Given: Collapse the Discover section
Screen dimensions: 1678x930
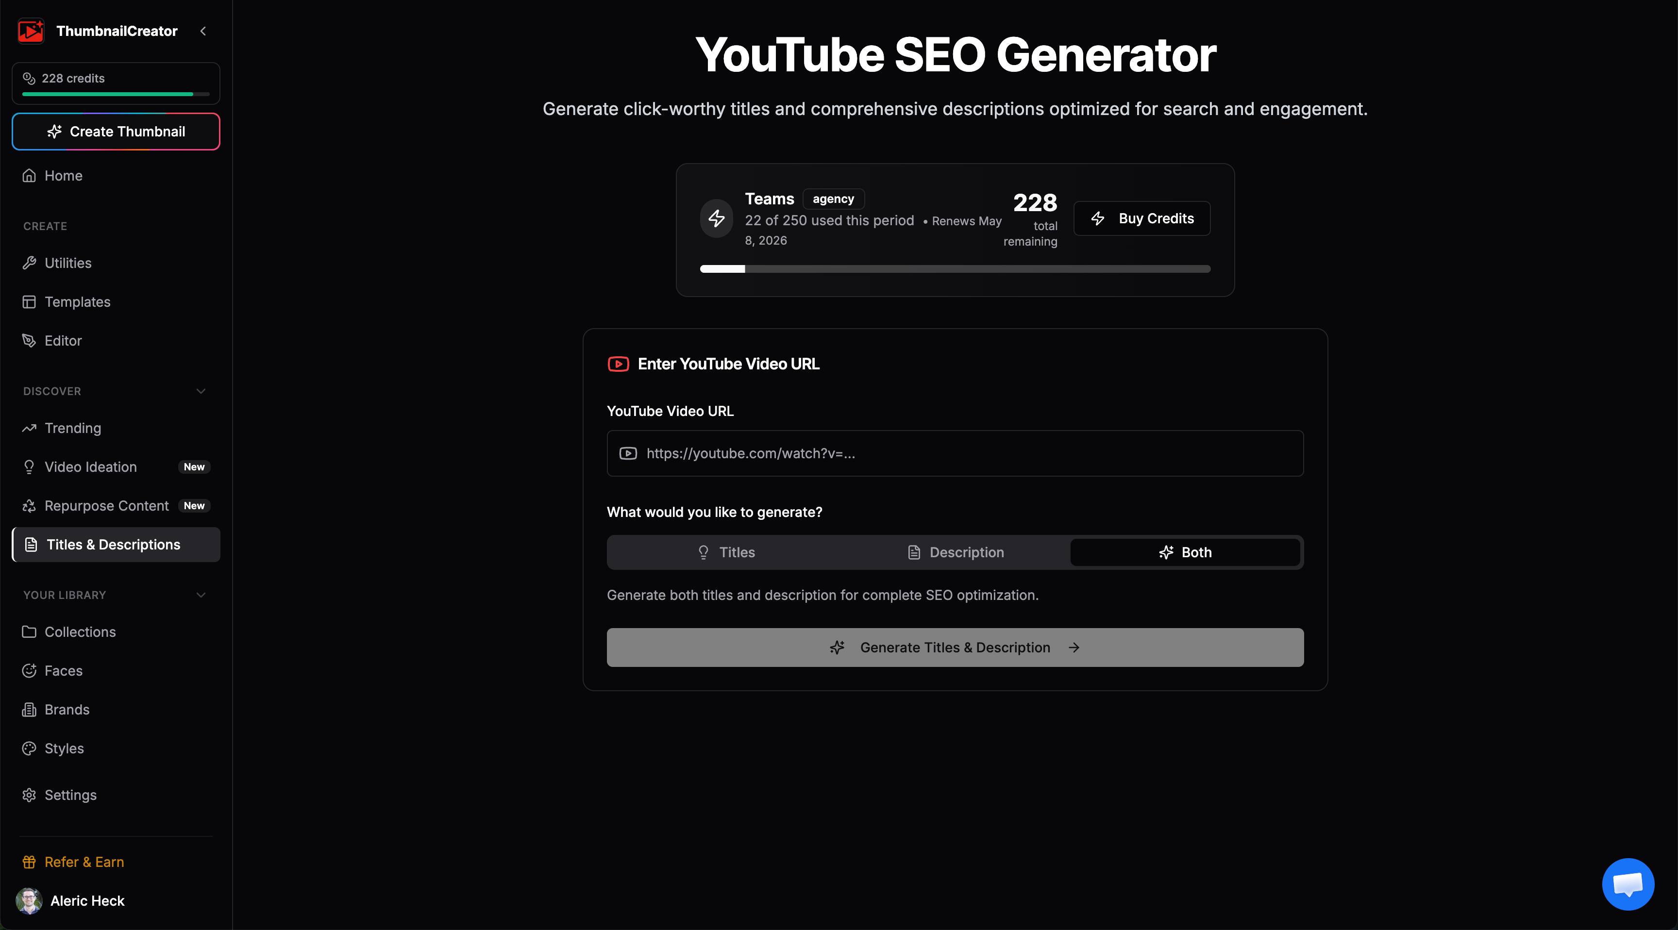Looking at the screenshot, I should (x=201, y=391).
